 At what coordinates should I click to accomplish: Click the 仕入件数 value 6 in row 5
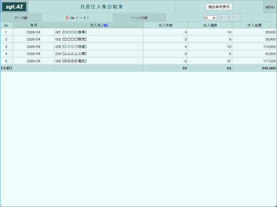(186, 61)
